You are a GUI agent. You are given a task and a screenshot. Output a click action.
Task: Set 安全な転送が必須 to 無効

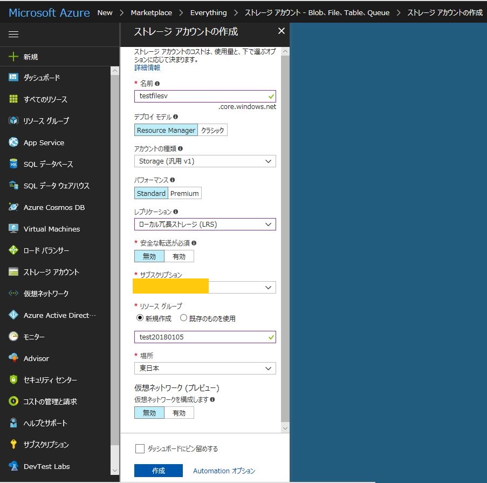[149, 256]
